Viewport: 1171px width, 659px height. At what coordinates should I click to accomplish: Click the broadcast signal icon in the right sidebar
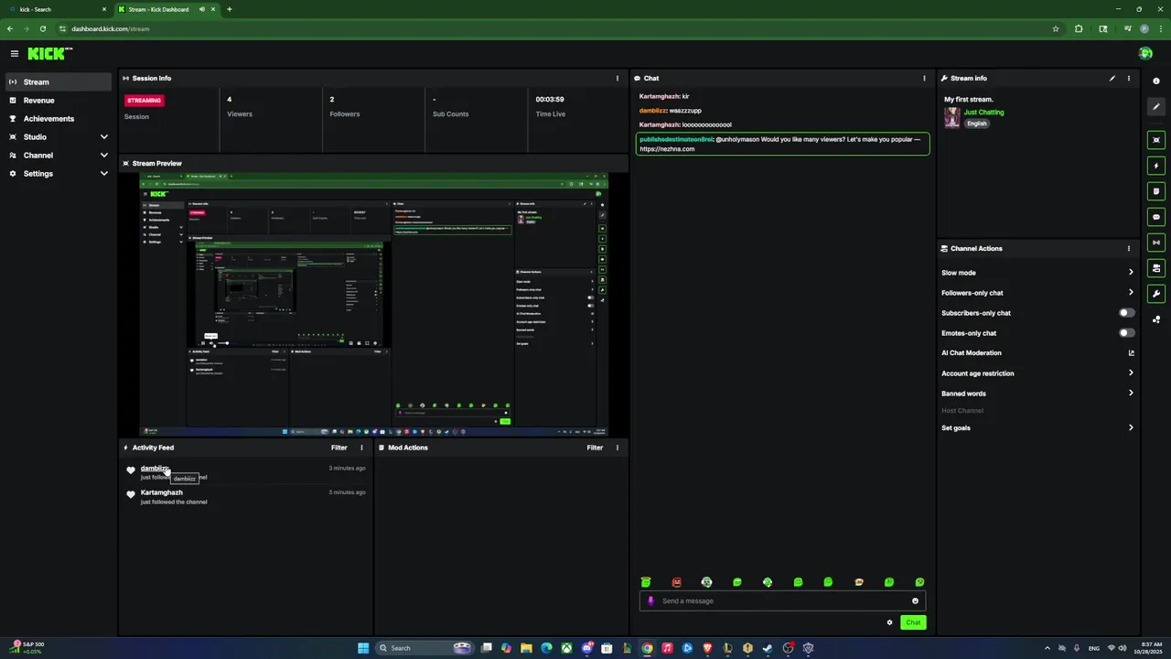tap(1156, 243)
